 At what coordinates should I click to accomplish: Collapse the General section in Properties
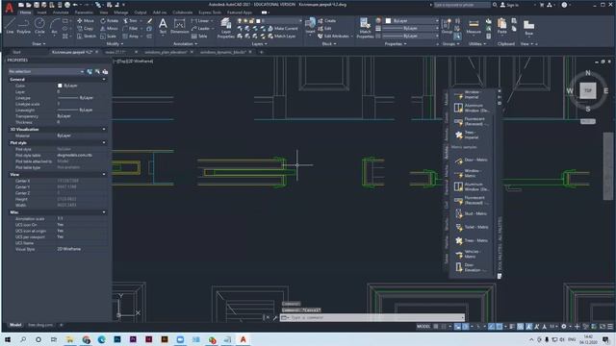tap(104, 79)
